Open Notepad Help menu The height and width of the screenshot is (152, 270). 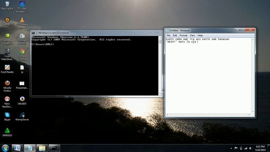click(x=200, y=35)
